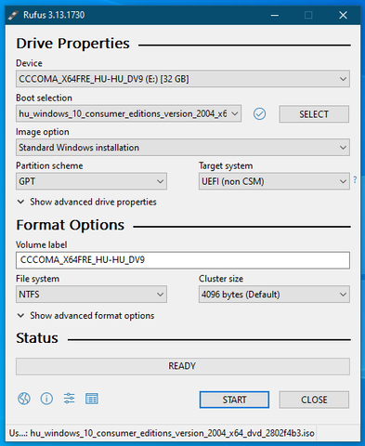Click the checksum checkmark icon
365x446 pixels.
[259, 114]
